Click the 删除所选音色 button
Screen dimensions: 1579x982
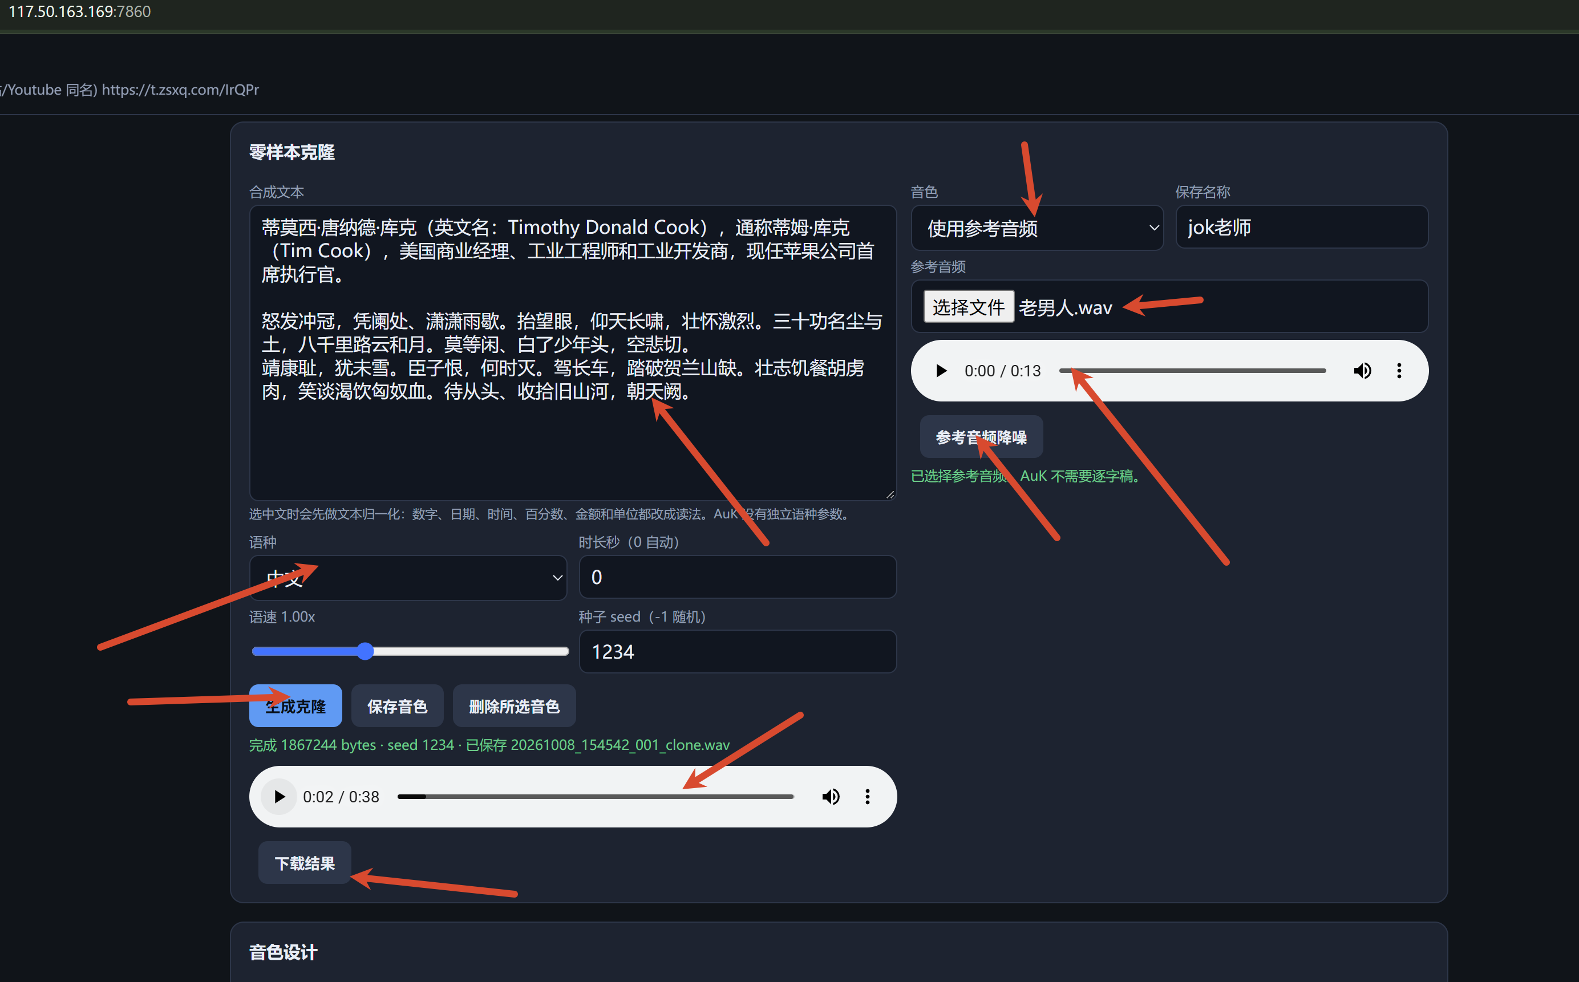click(515, 706)
